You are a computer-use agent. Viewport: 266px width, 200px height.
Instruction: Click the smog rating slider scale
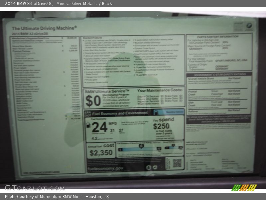tap(174, 147)
